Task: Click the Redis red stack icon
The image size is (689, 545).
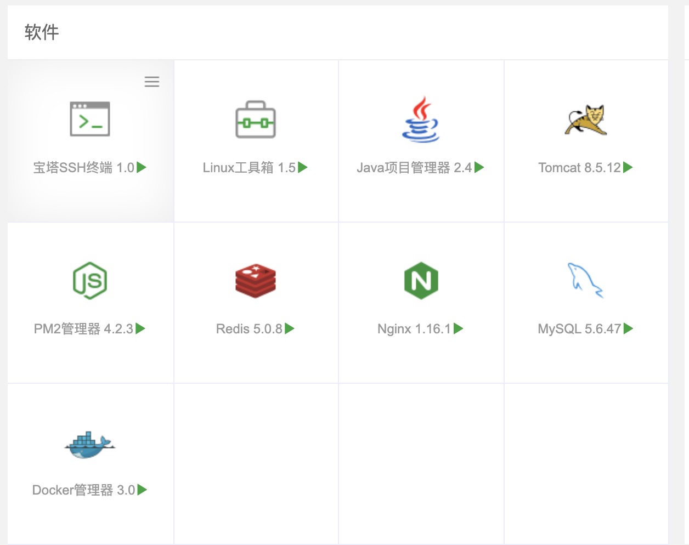Action: click(256, 281)
